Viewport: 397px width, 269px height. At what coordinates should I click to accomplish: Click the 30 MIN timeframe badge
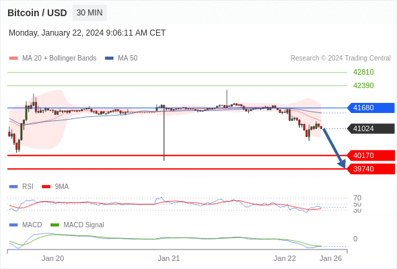pos(89,13)
